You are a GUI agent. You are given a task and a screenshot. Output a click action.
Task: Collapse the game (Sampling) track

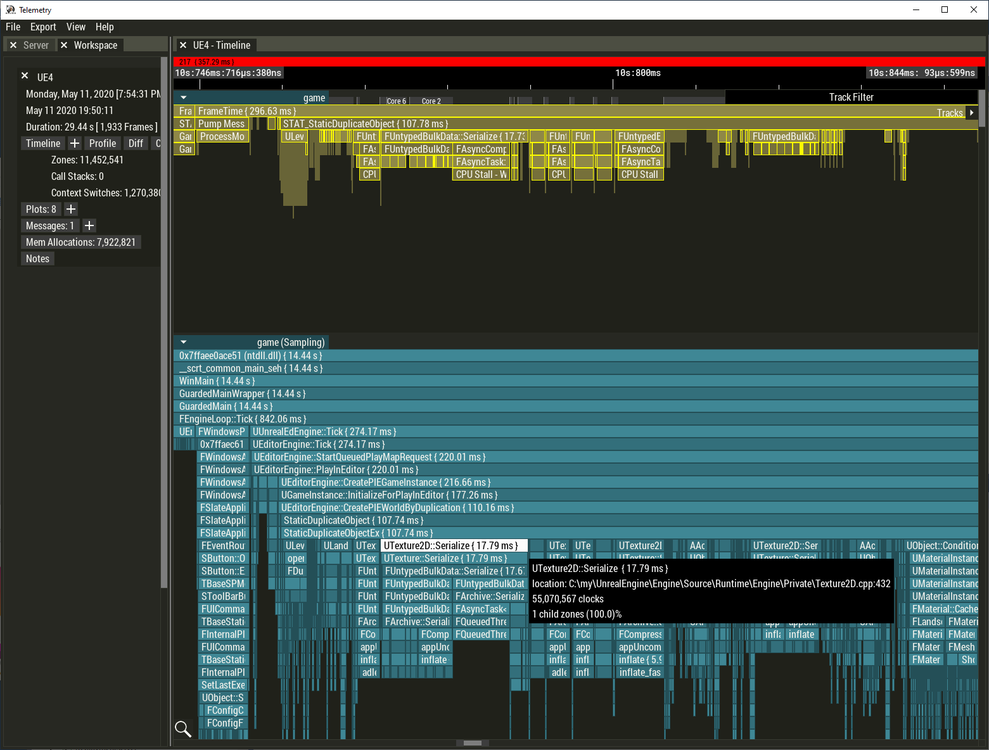pyautogui.click(x=184, y=342)
